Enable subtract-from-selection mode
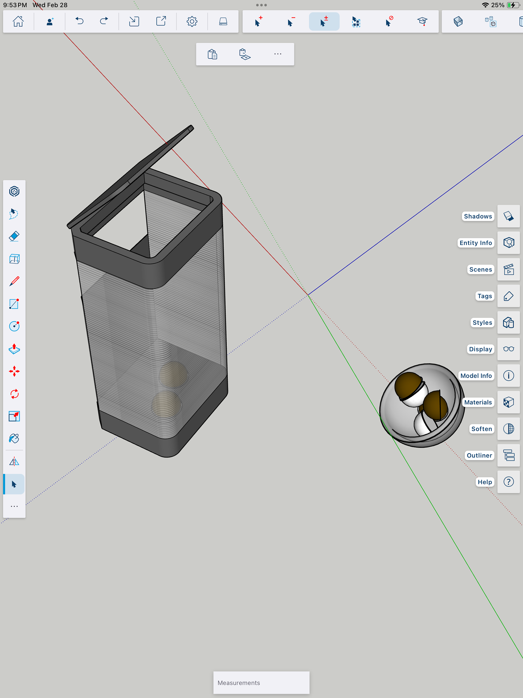The width and height of the screenshot is (523, 698). pos(291,22)
